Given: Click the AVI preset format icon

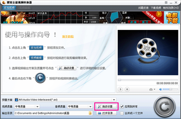Looking at the screenshot, I should (x=16, y=100).
